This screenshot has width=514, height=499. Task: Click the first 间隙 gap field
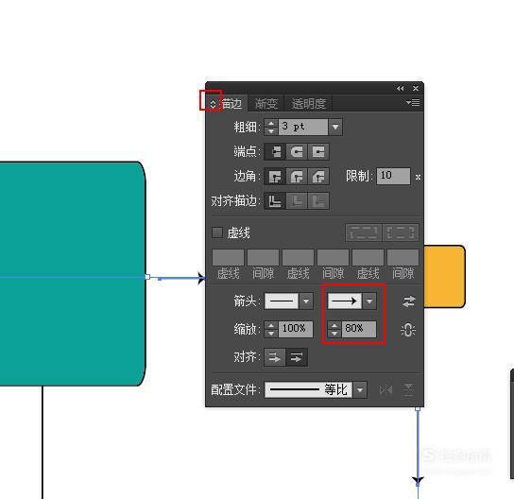coord(263,257)
